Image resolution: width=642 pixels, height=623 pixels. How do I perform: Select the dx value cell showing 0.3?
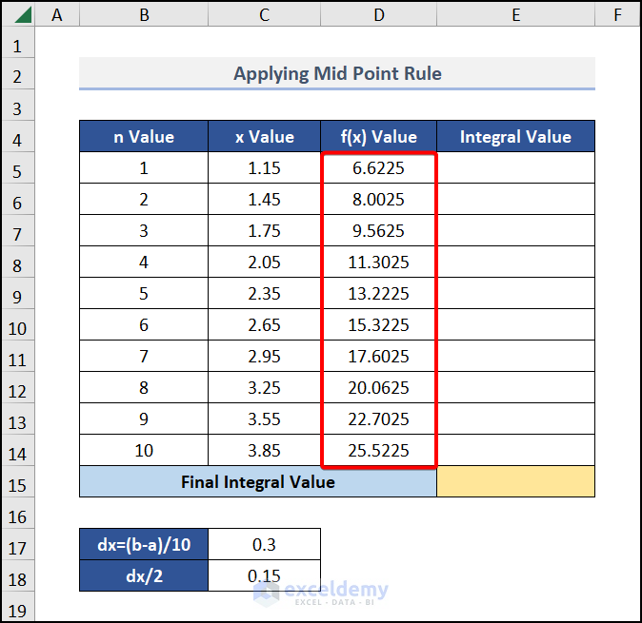(265, 545)
